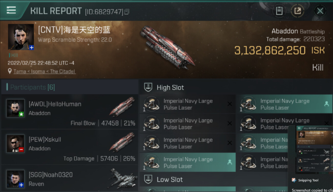The image size is (333, 192).
Task: Click the High Slot section icon
Action: (x=148, y=88)
